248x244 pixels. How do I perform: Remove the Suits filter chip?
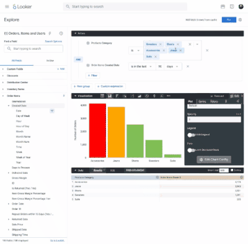[156, 56]
